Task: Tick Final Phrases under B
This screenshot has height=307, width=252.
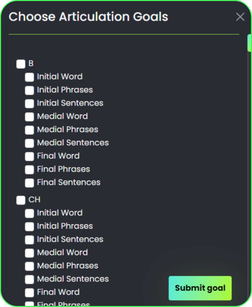Action: (x=29, y=170)
